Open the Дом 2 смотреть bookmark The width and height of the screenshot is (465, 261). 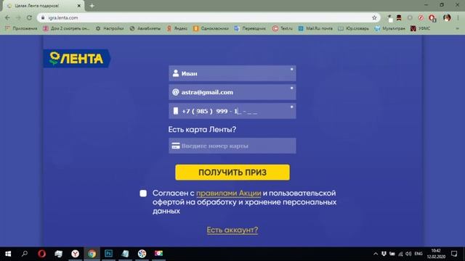[x=66, y=28]
